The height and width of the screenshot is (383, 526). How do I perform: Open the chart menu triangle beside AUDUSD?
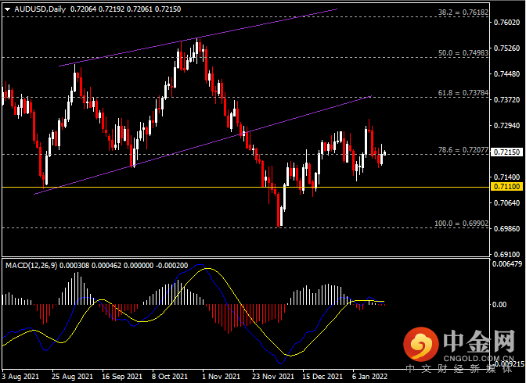8,9
